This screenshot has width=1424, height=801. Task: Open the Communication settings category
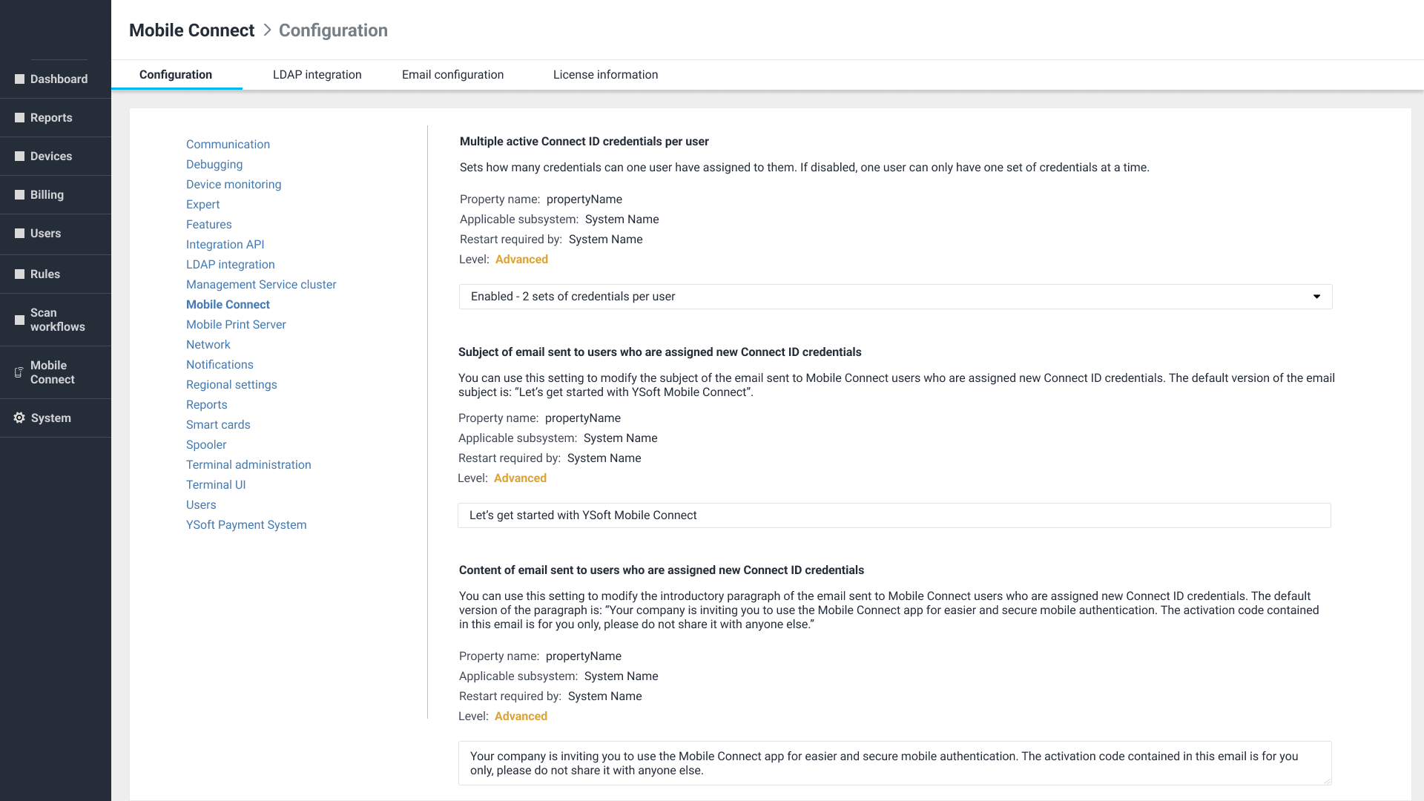(228, 145)
